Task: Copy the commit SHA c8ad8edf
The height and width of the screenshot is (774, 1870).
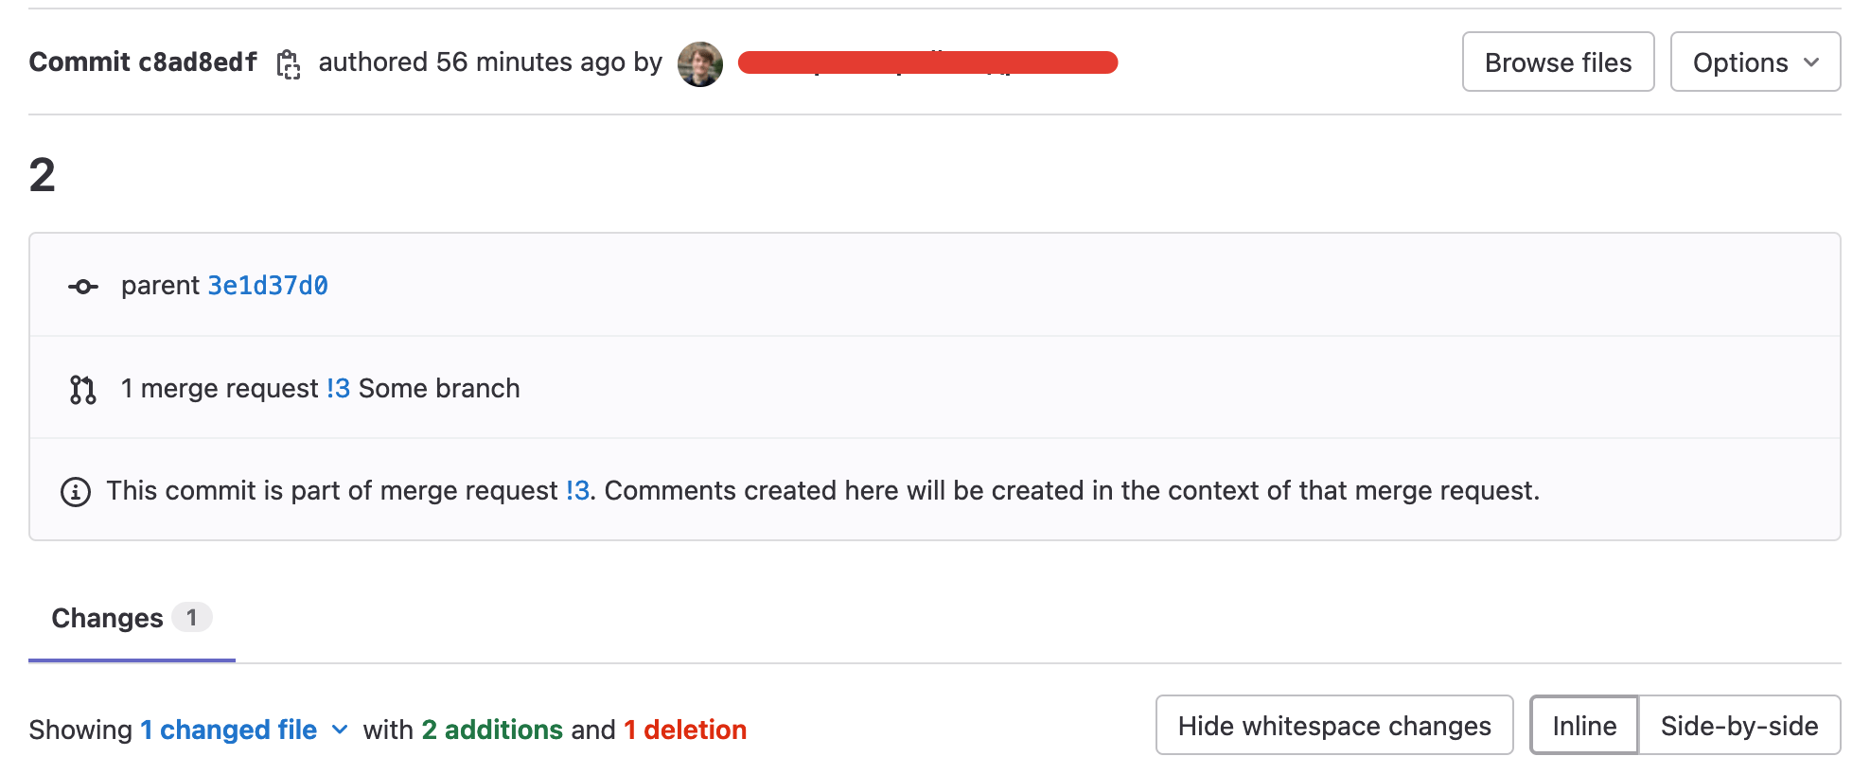Action: pos(287,63)
